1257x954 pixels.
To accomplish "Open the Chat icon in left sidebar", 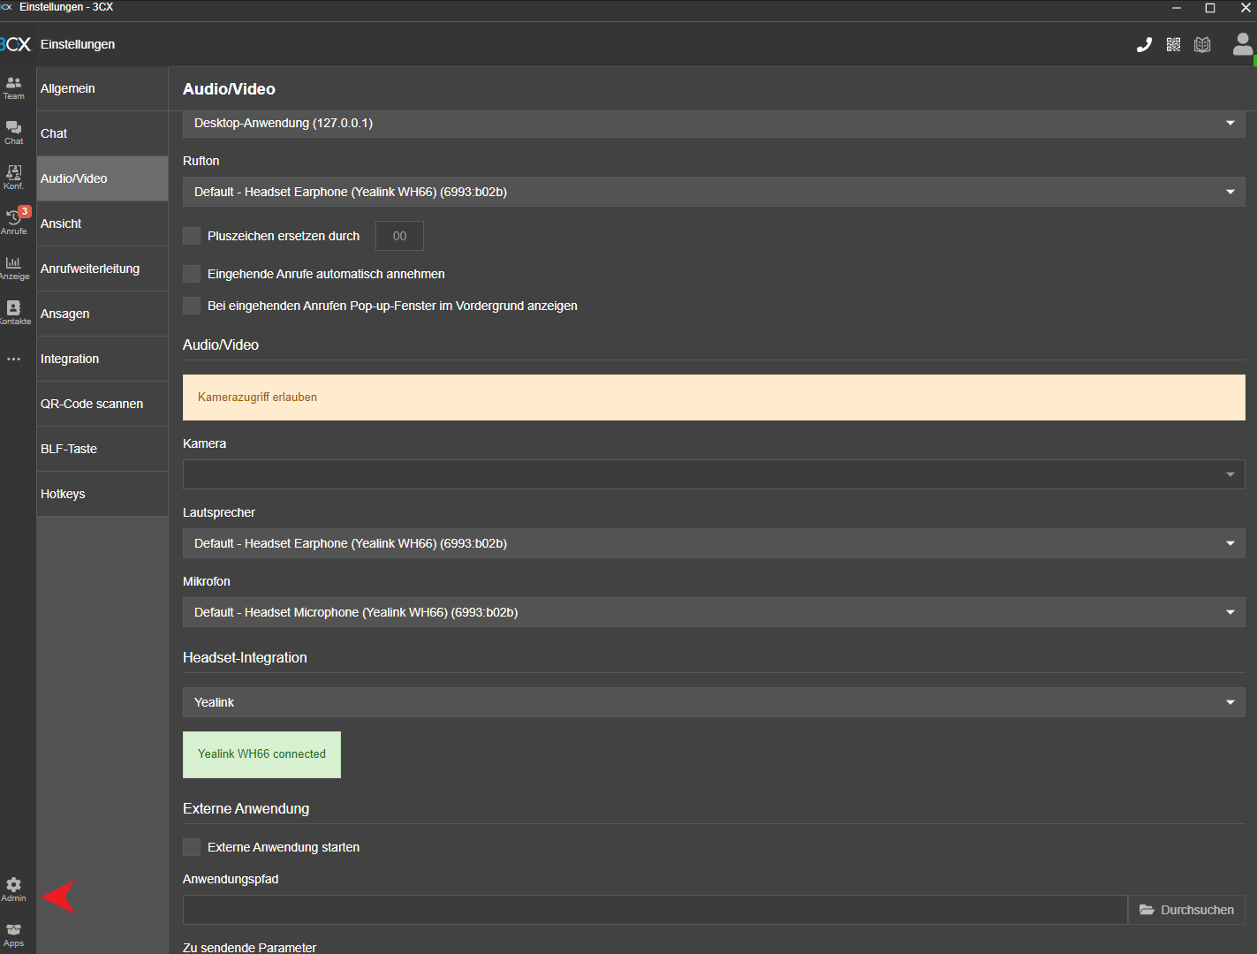I will click(14, 132).
